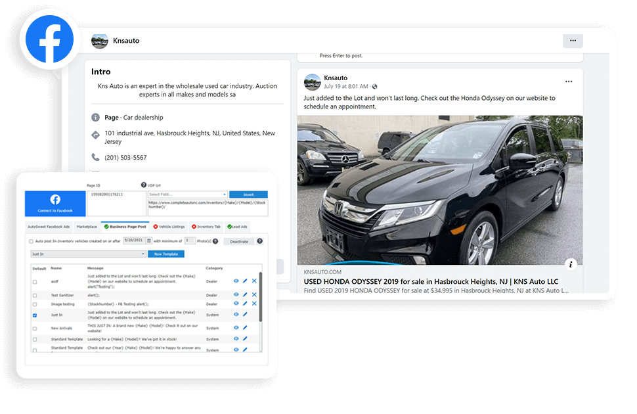637x414 pixels.
Task: Click the July 19 at 8:01 AM timestamp
Action: (345, 86)
